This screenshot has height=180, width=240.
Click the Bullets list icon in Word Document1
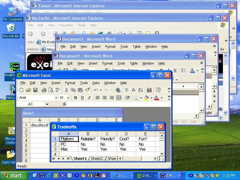[x=183, y=70]
